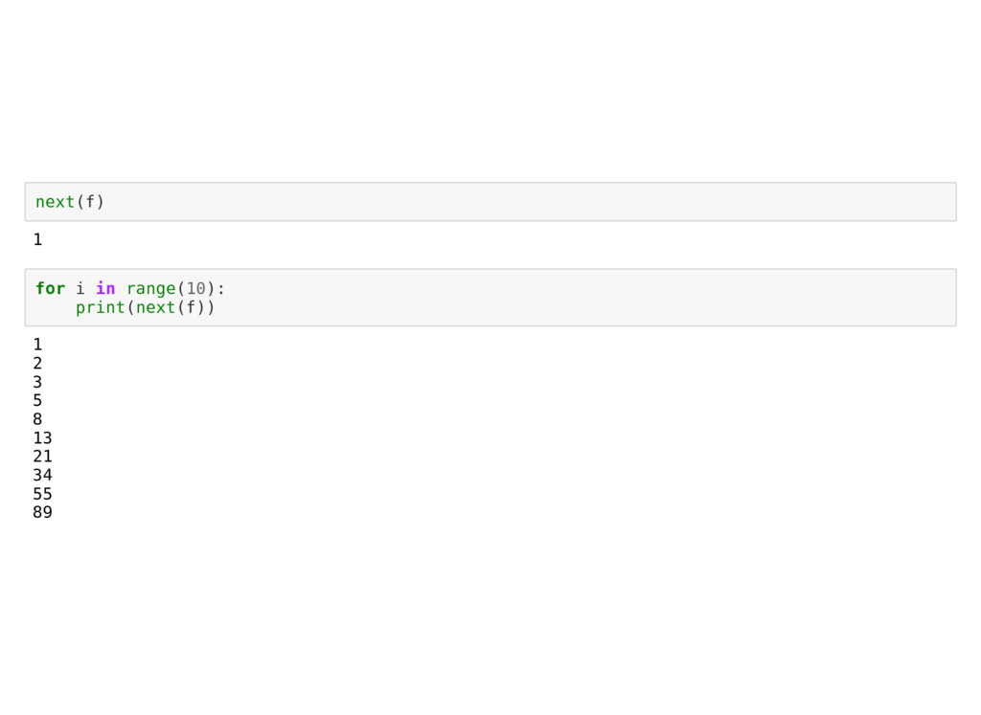Image resolution: width=981 pixels, height=715 pixels.
Task: Select the final output line 89
Action: (x=42, y=512)
